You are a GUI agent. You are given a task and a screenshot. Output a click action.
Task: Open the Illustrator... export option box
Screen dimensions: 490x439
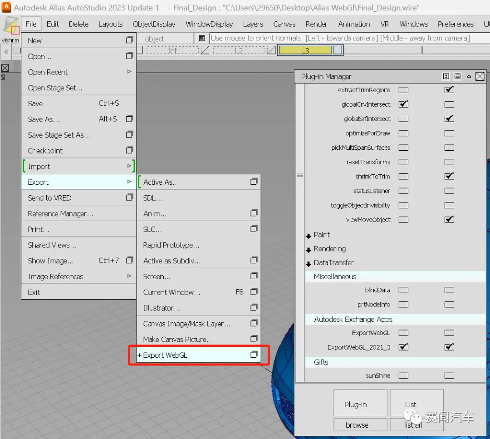pyautogui.click(x=254, y=307)
